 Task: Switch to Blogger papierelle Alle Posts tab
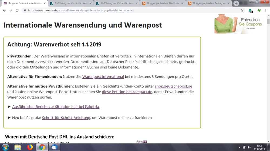[163, 3]
